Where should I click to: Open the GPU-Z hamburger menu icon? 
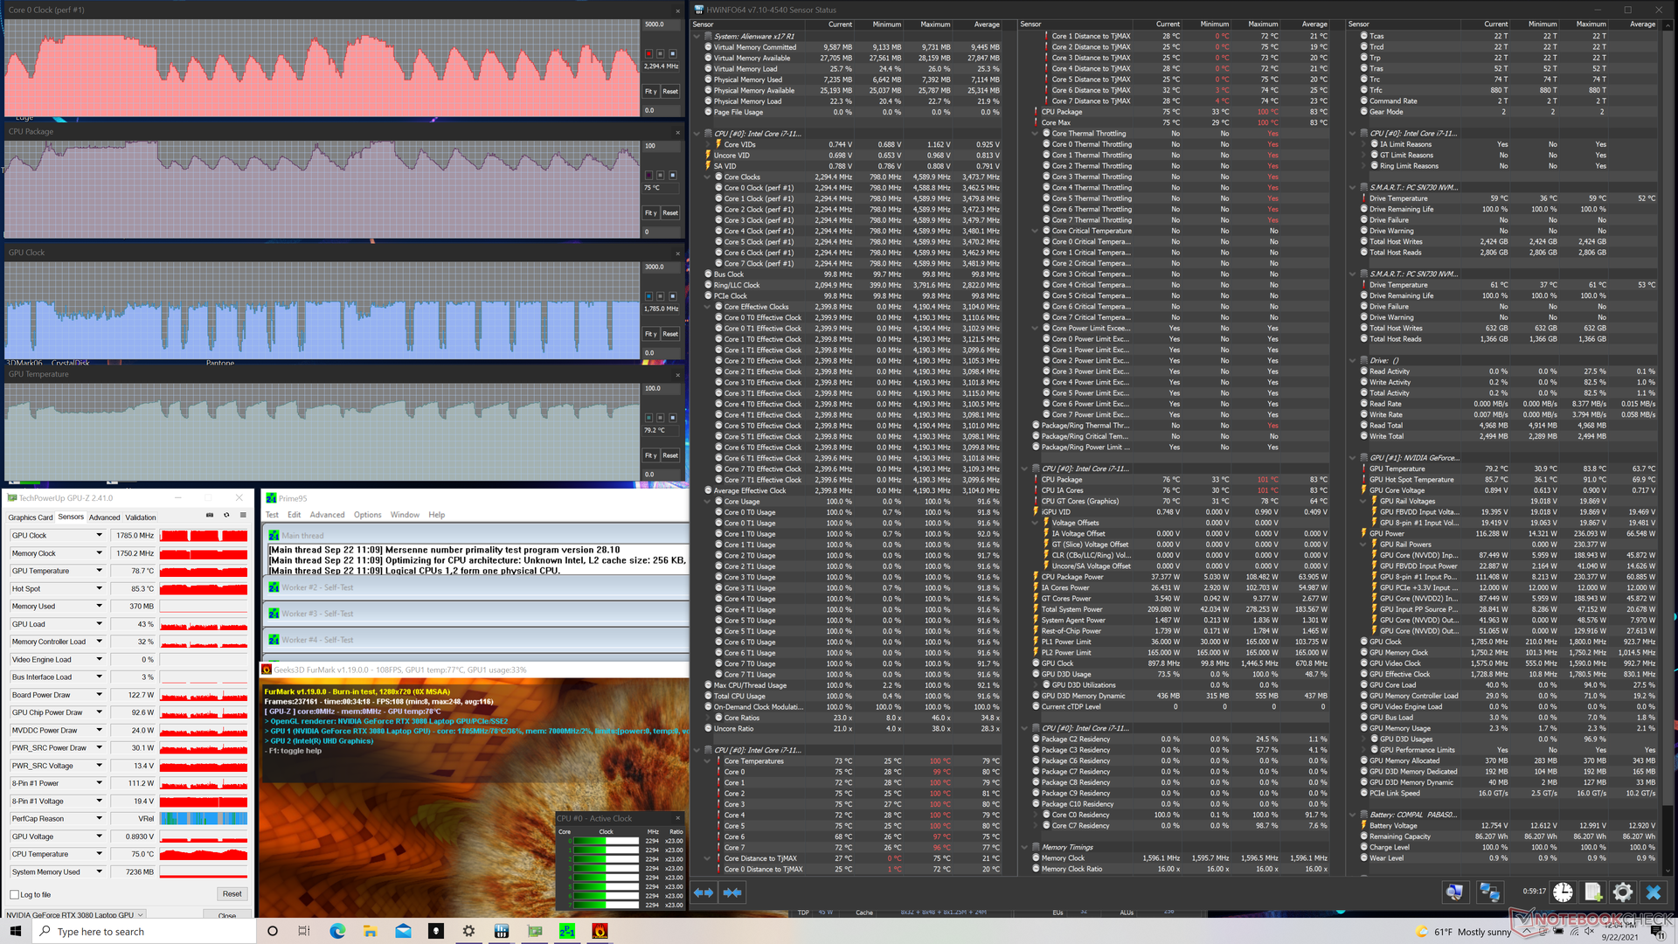tap(243, 515)
